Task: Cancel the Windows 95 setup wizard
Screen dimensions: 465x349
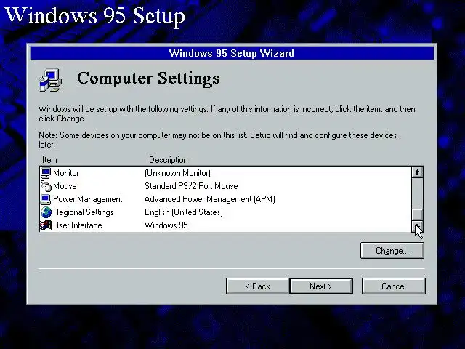Action: click(x=394, y=286)
